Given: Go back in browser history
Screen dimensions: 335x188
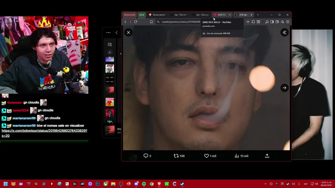Looking at the screenshot, I should (x=125, y=22).
